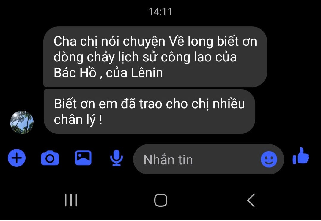Image resolution: width=321 pixels, height=221 pixels.
Task: Open the photo gallery picker icon
Action: coord(83,158)
